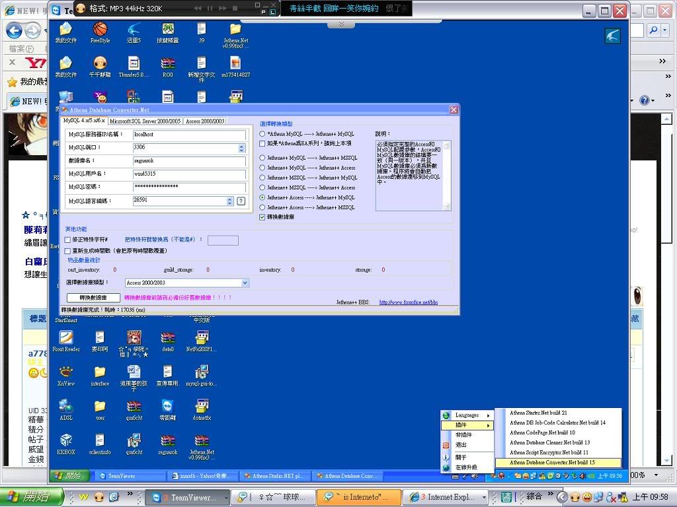Switch to the MySQL 4.x/5.x/6.x tab
Screen dimensions: 677x507
[84, 120]
